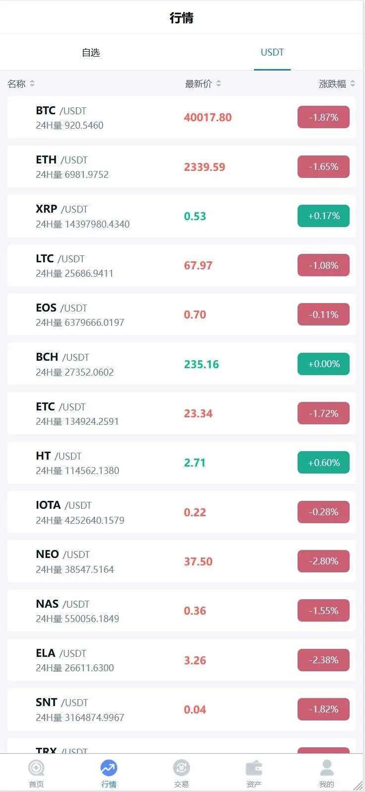Open the SNT /USDT pair row
The height and width of the screenshot is (792, 365).
click(182, 710)
